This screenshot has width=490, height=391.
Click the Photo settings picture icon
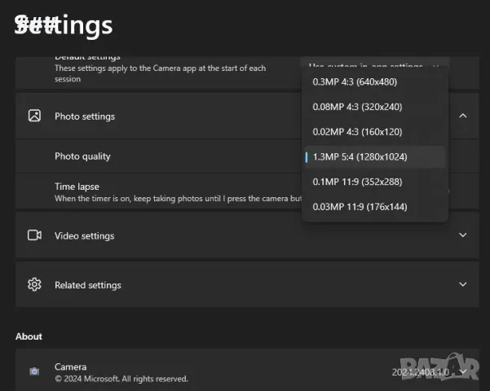pyautogui.click(x=34, y=116)
